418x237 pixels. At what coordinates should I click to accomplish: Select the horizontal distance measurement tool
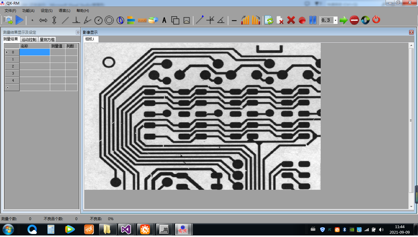(43, 21)
